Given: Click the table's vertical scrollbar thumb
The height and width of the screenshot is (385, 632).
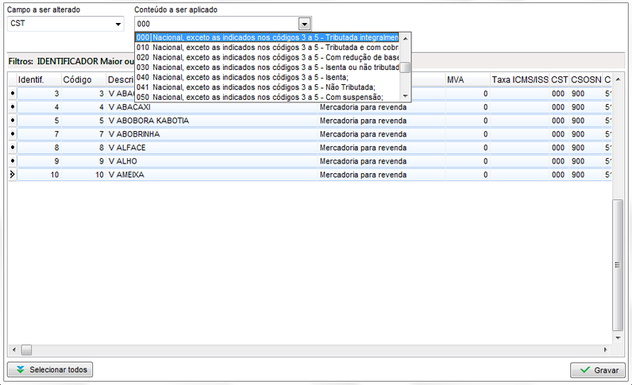Looking at the screenshot, I should click(x=618, y=266).
